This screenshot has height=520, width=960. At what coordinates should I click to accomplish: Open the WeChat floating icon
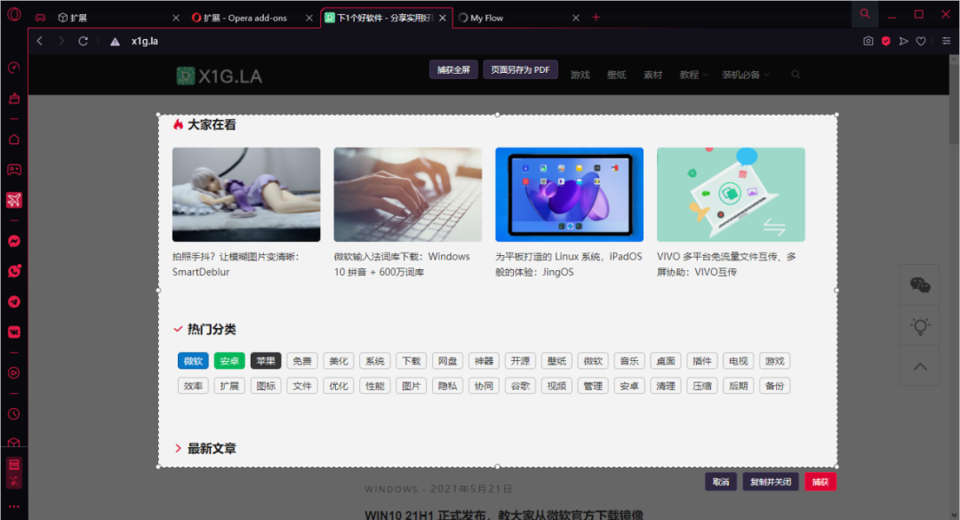pos(920,284)
